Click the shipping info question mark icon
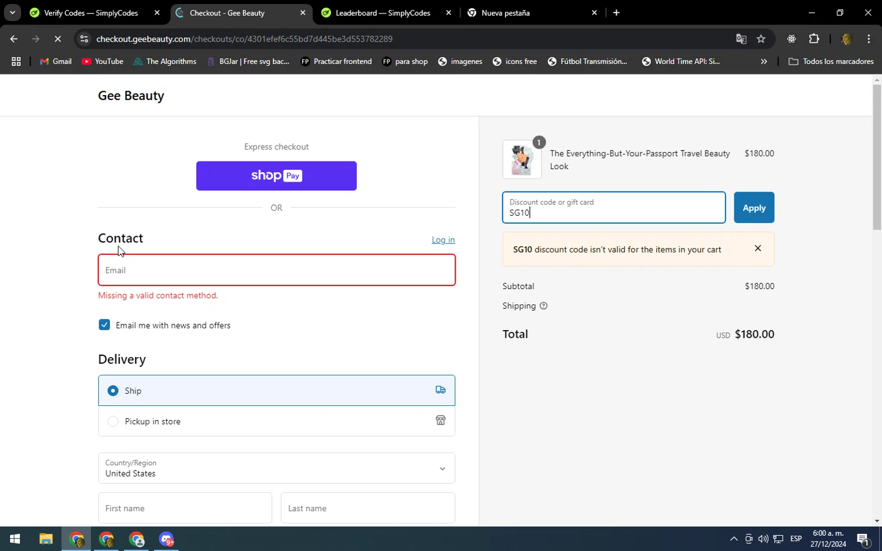Image resolution: width=882 pixels, height=551 pixels. [543, 305]
